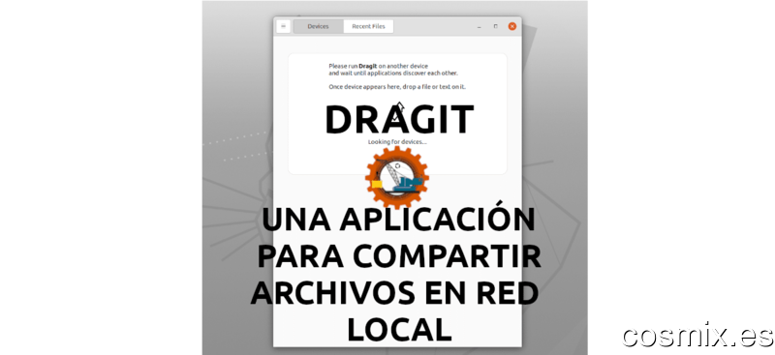Click the mouse pointer arrow above DRAGIT
This screenshot has width=775, height=355.
point(400,107)
